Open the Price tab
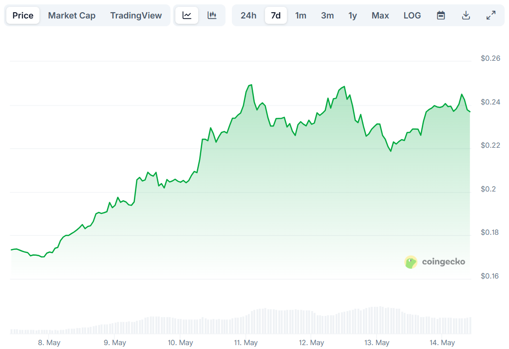This screenshot has width=509, height=349. [22, 15]
